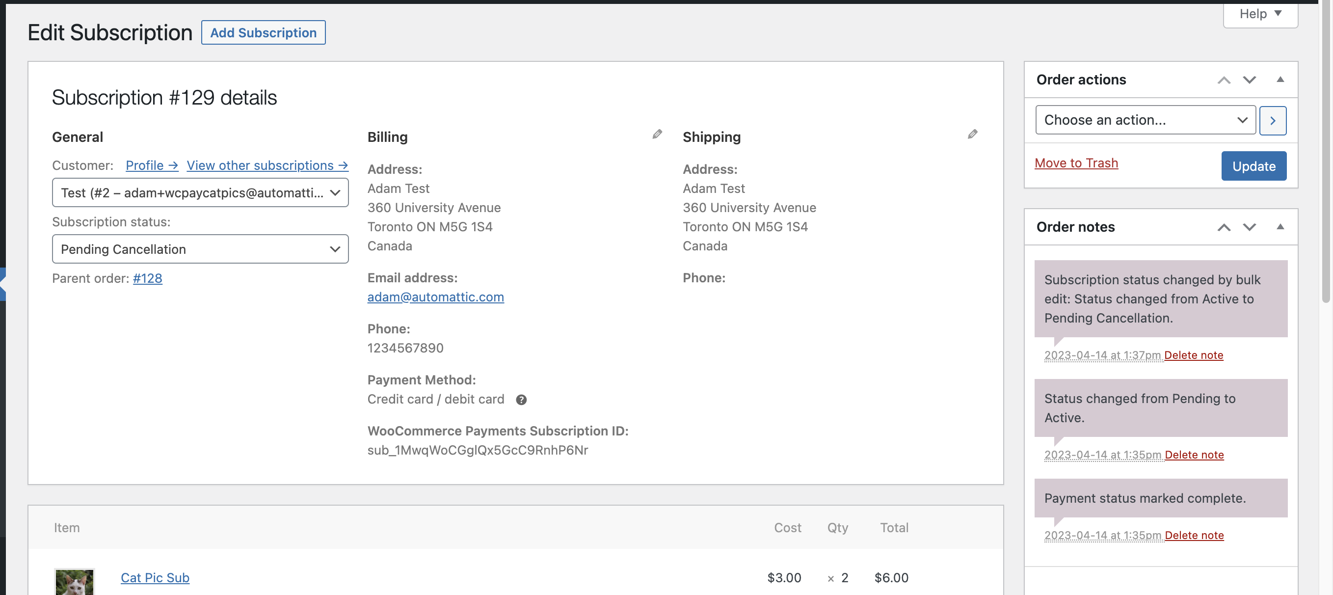Move subscription to Trash
Image resolution: width=1333 pixels, height=595 pixels.
click(x=1076, y=163)
